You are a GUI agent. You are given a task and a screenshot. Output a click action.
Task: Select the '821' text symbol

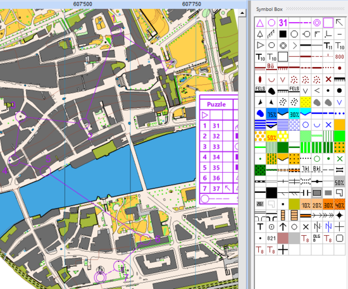point(271,238)
